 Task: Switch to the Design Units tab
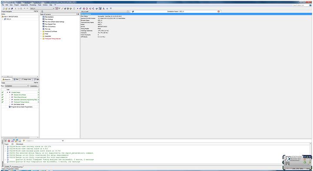coord(27,79)
